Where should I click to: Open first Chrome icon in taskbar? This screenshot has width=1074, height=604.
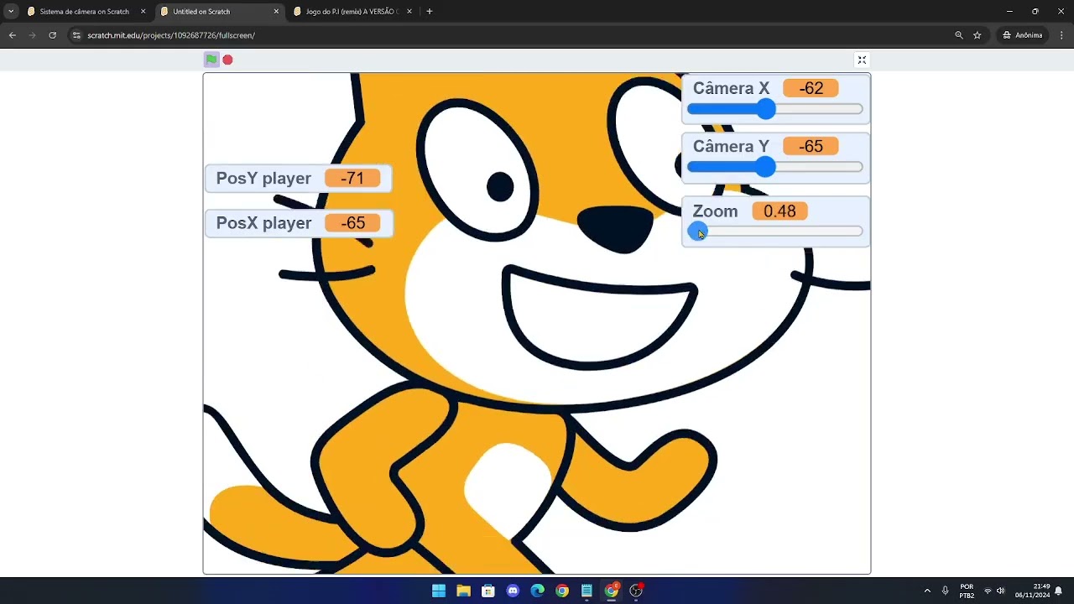pos(562,591)
